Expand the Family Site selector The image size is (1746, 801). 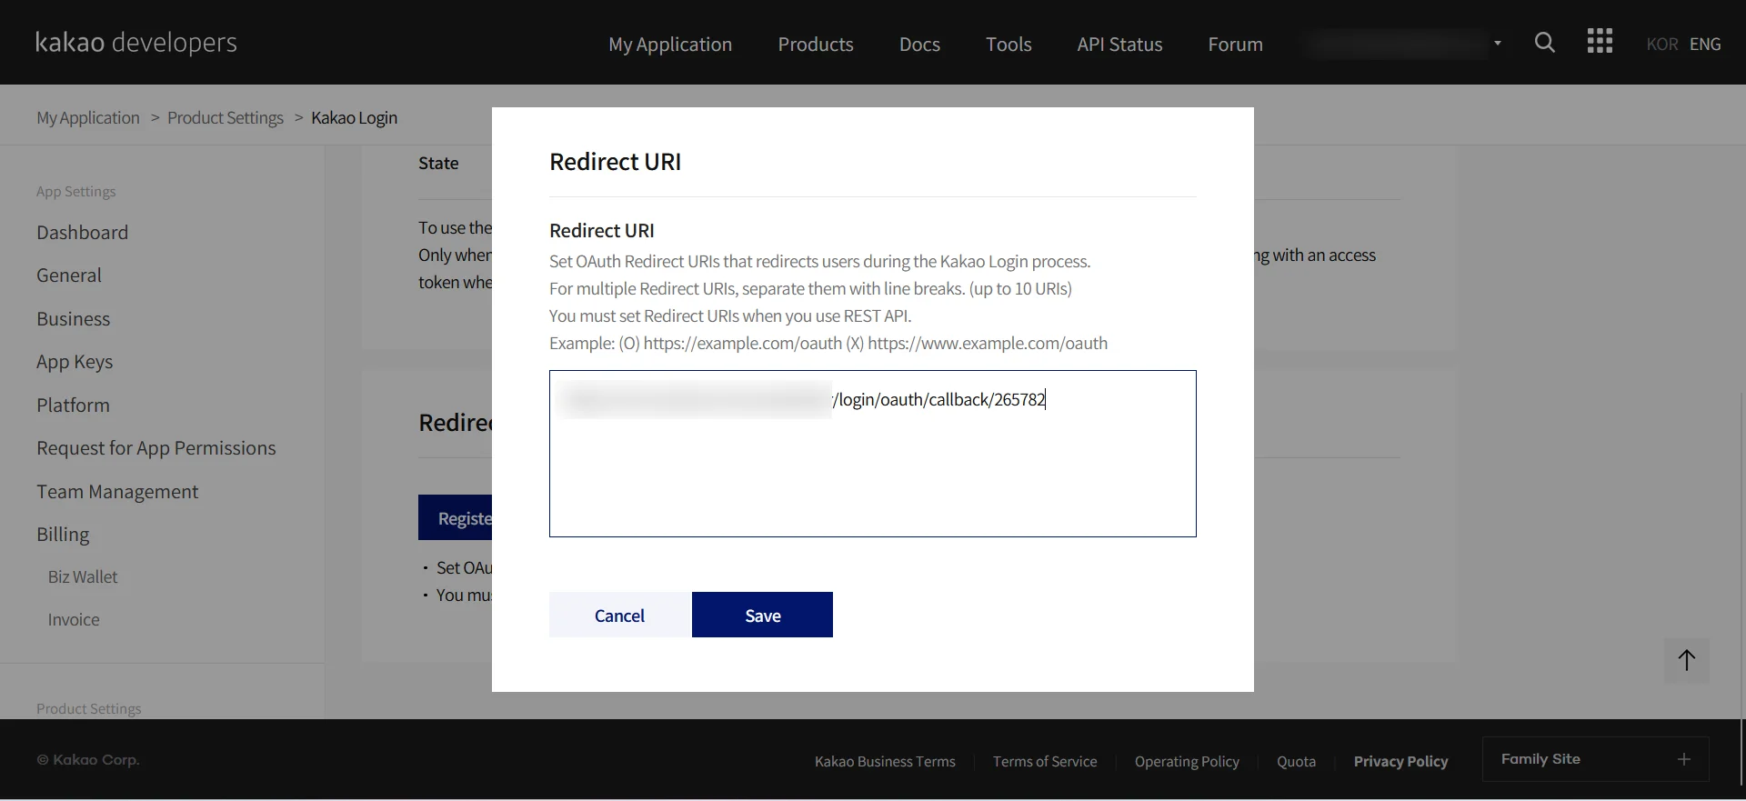point(1595,759)
